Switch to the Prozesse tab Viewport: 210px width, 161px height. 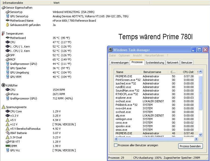click(137, 62)
